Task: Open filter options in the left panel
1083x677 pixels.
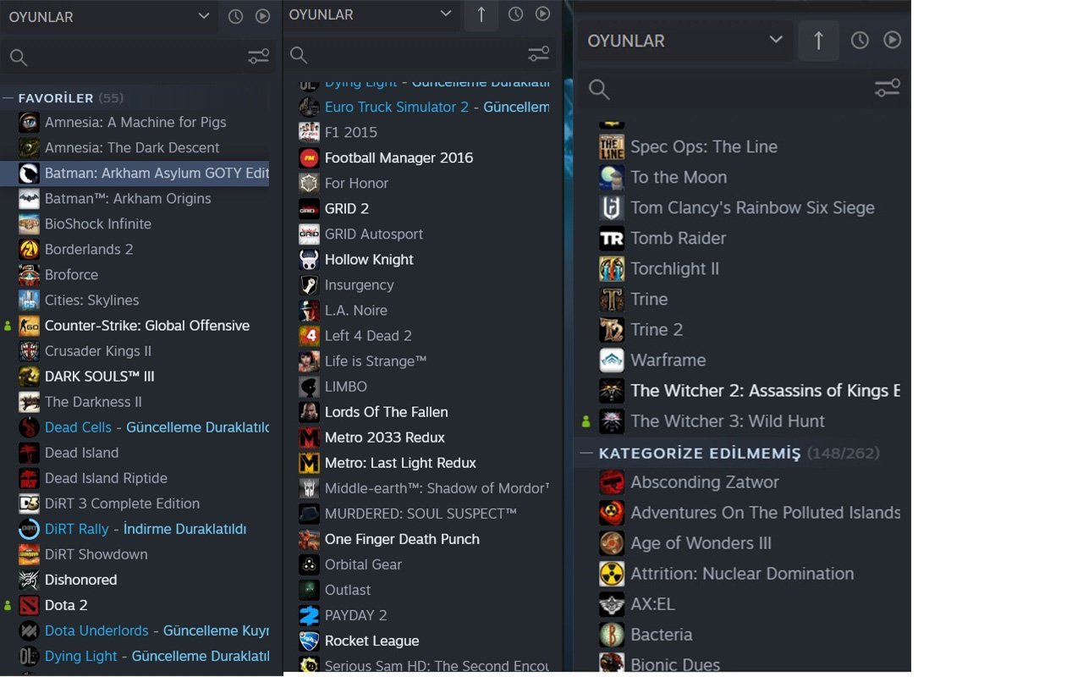Action: coord(258,57)
